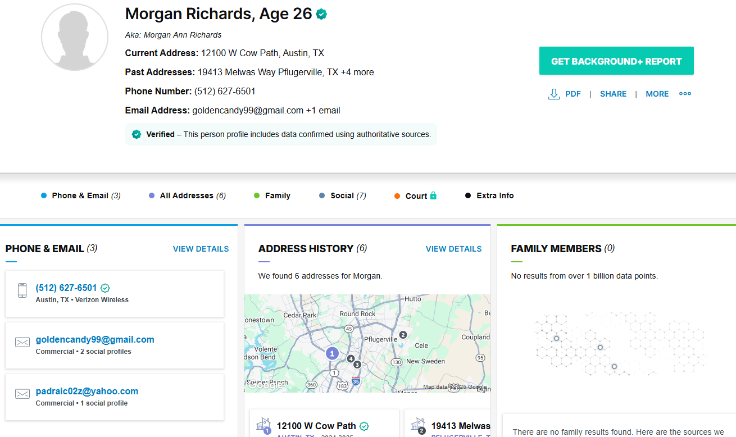The width and height of the screenshot is (736, 437).
Task: Click phone number (512) 627-6501 link
Action: click(x=66, y=288)
